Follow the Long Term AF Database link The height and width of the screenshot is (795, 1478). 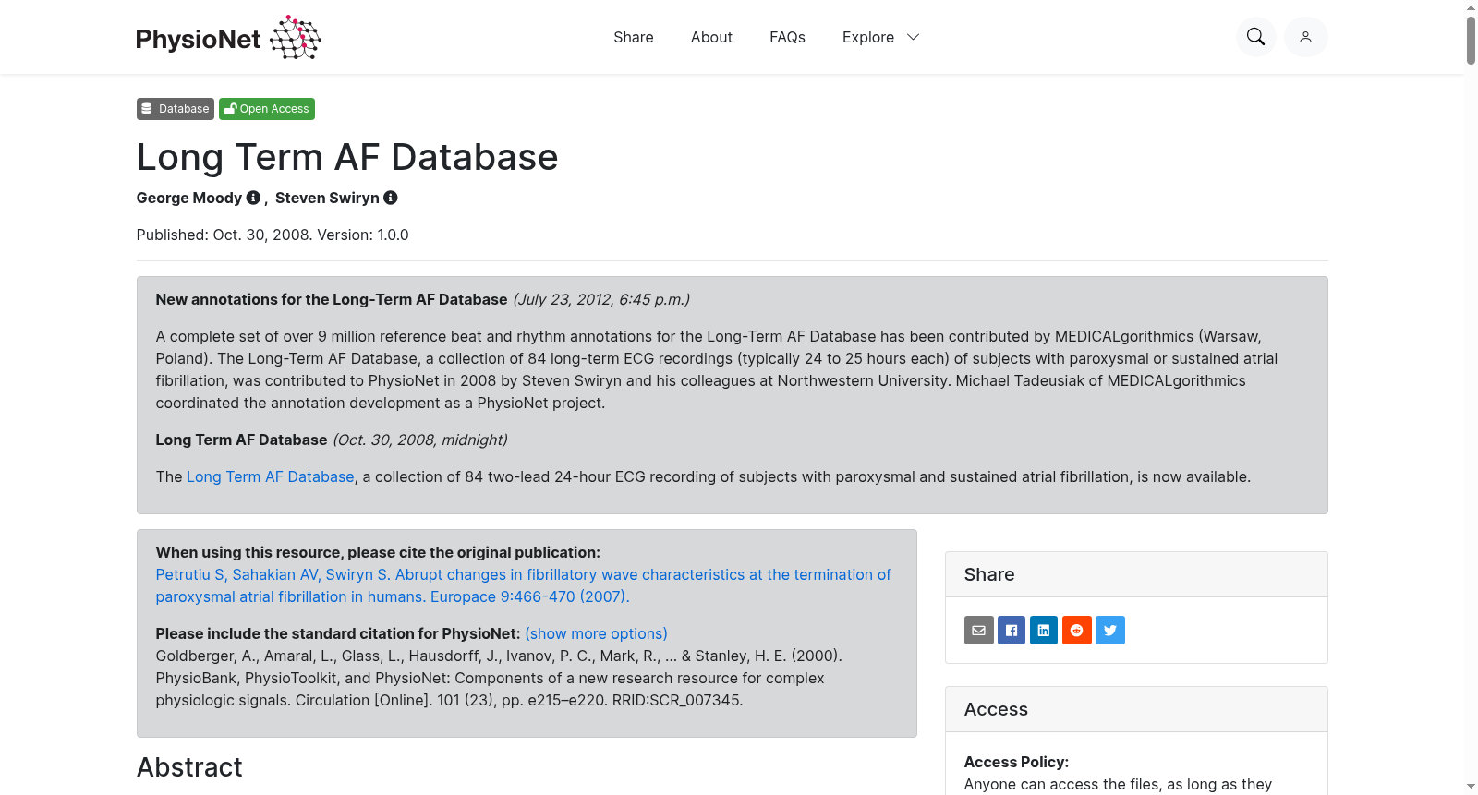pos(271,476)
